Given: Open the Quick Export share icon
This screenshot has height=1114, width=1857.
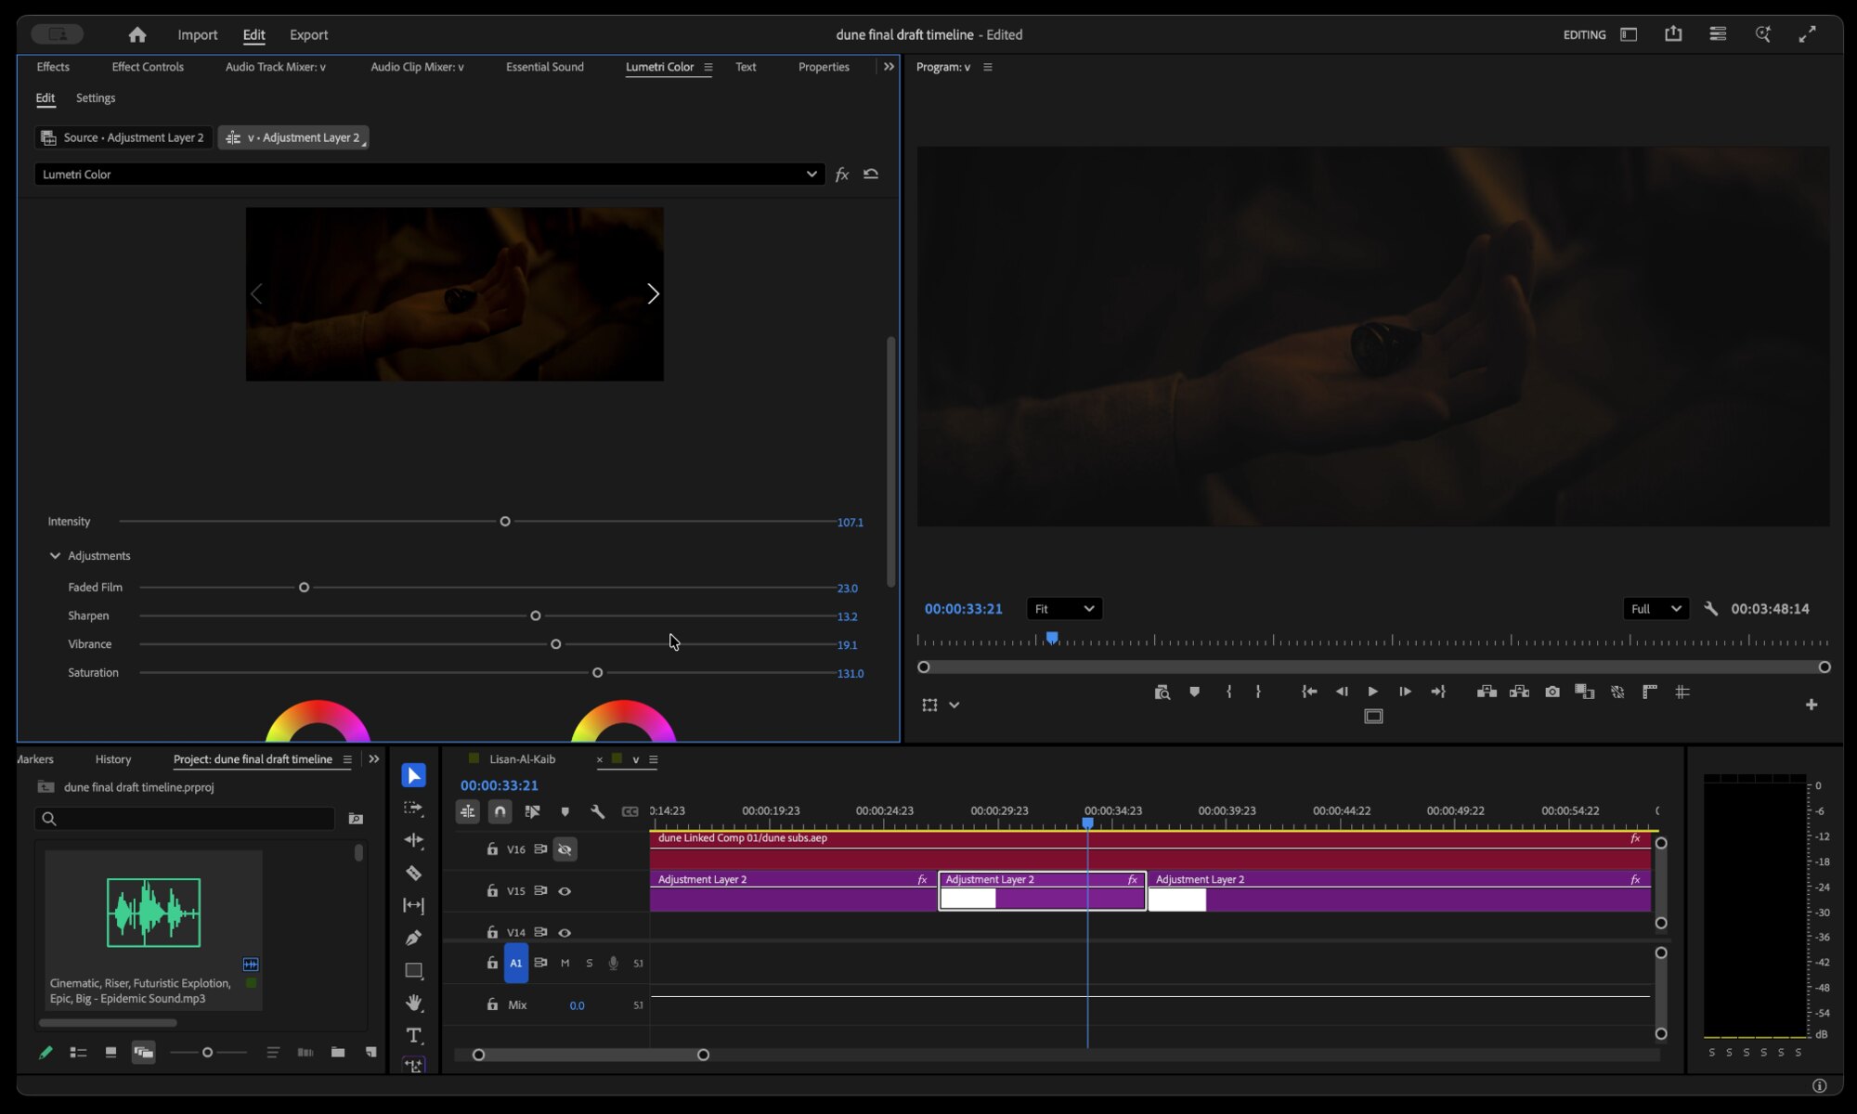Looking at the screenshot, I should point(1673,34).
